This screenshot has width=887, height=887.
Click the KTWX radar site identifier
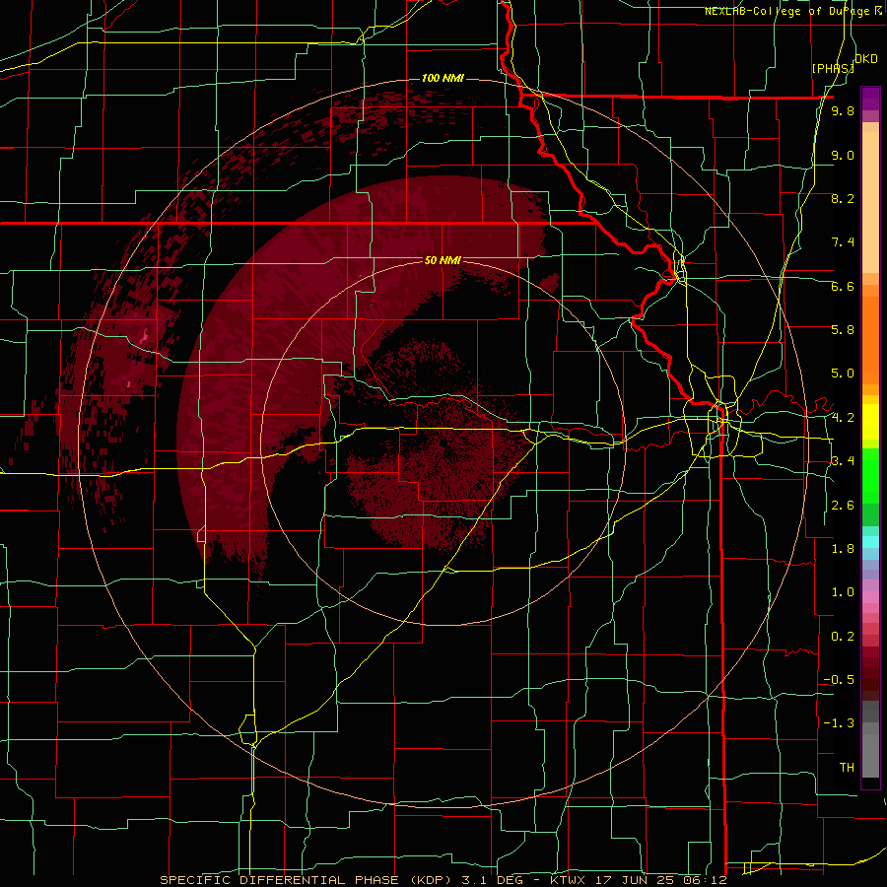[x=568, y=880]
